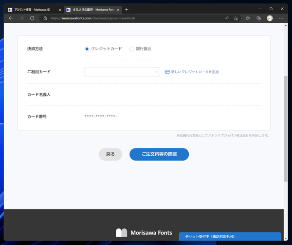Maximize the browser window

[271, 9]
